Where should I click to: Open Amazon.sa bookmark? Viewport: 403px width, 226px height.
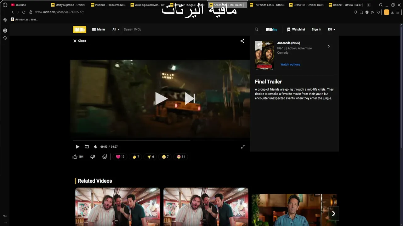pyautogui.click(x=25, y=19)
